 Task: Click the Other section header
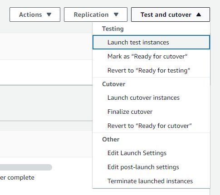coord(111,139)
